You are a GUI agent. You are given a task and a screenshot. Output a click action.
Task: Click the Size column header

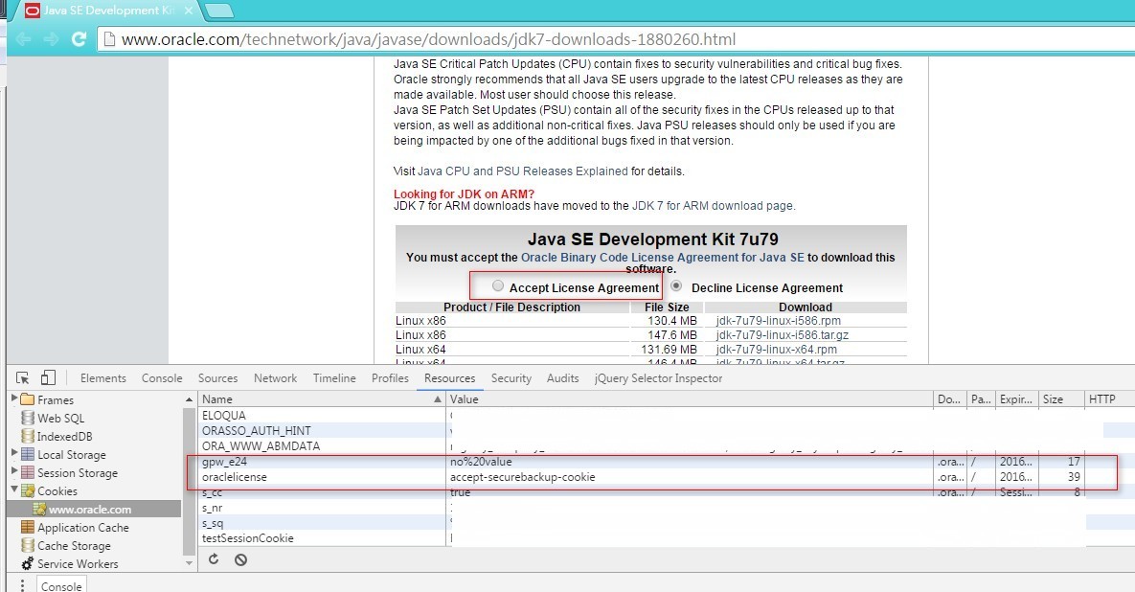[1061, 398]
